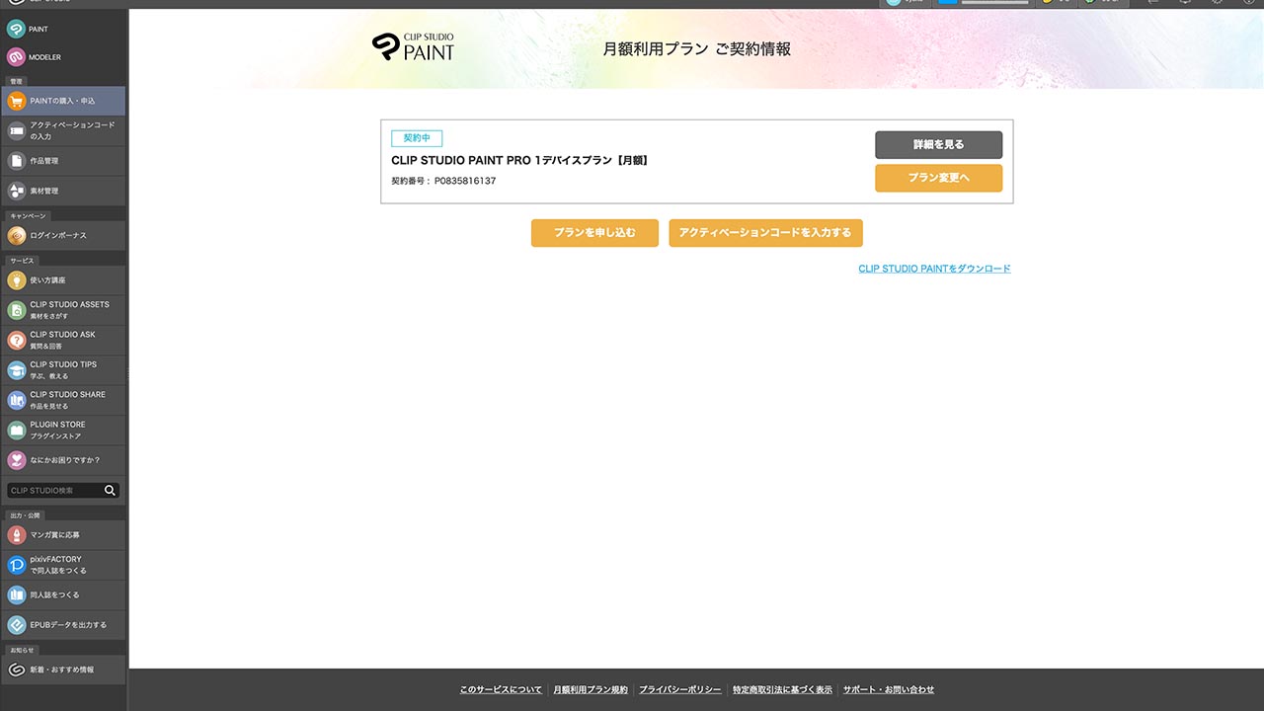Open なにかお困りですか? help item
Viewport: 1264px width, 711px height.
pos(63,460)
